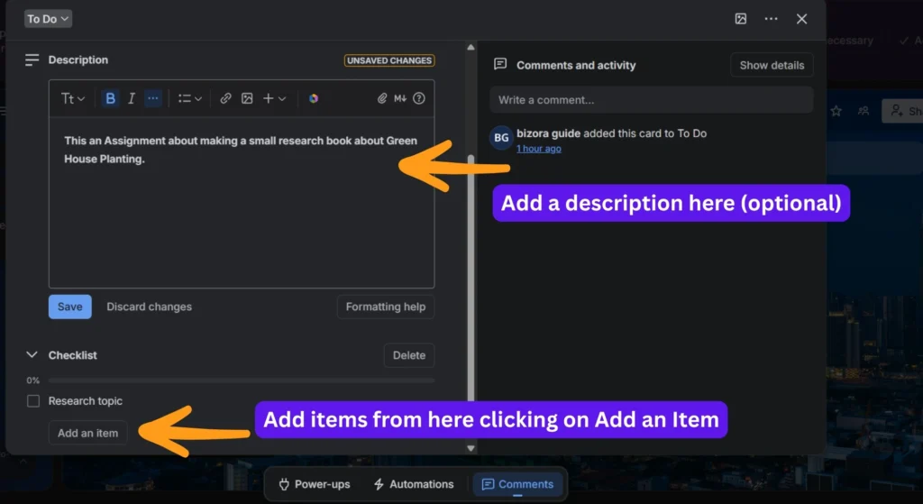923x504 pixels.
Task: Open the card actions ellipsis menu
Action: [772, 19]
